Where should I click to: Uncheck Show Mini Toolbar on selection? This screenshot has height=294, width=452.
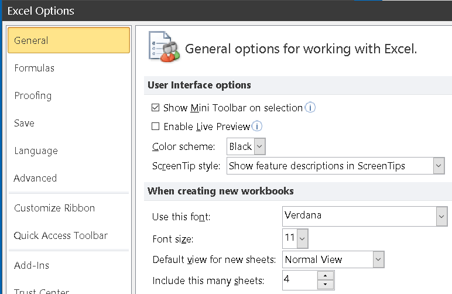[156, 108]
